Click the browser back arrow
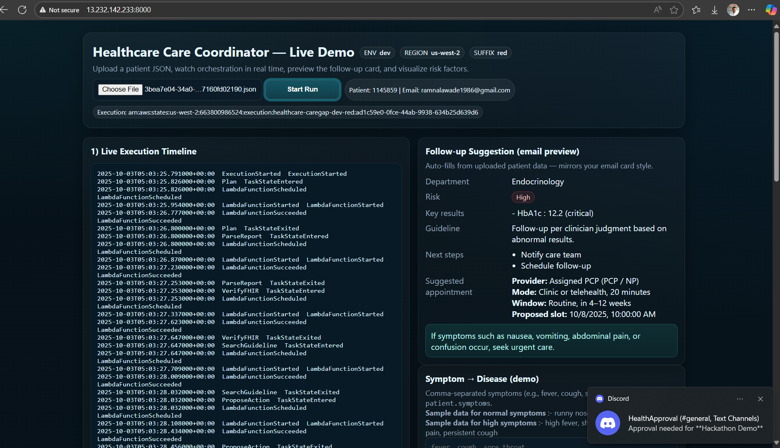 click(x=4, y=10)
